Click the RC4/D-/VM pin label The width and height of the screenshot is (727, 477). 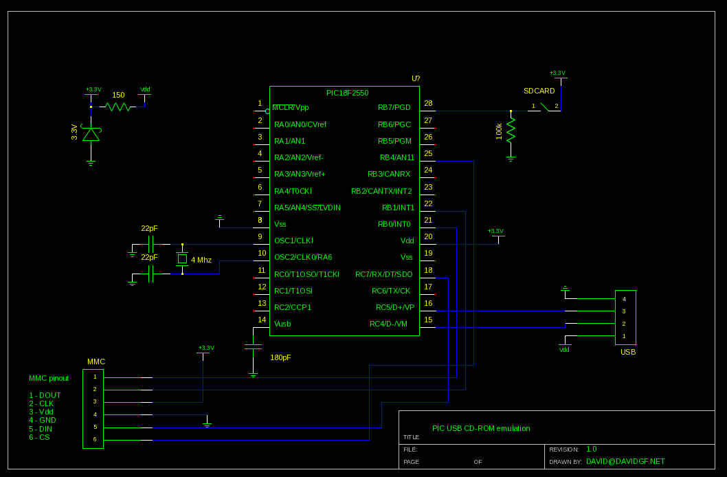pyautogui.click(x=388, y=324)
